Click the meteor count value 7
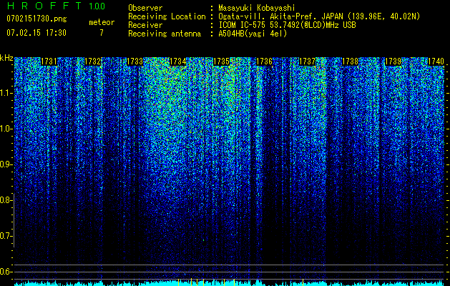This screenshot has height=286, width=450. [102, 33]
